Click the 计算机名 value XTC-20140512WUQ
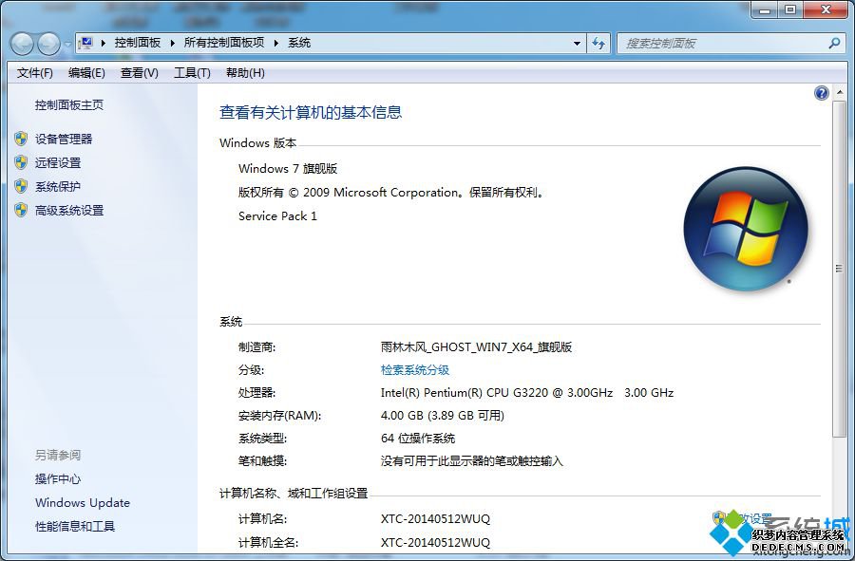This screenshot has width=855, height=561. [x=435, y=519]
